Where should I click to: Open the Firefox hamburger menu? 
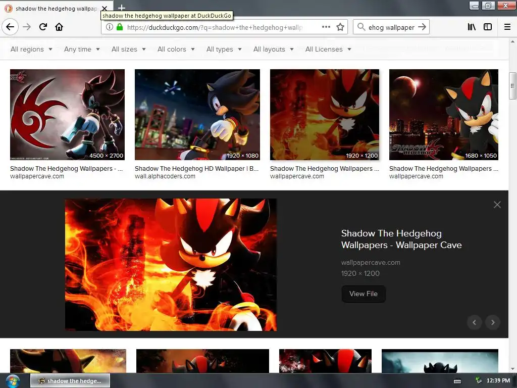507,27
